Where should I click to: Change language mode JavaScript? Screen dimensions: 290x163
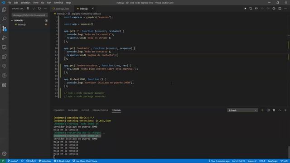point(273,161)
